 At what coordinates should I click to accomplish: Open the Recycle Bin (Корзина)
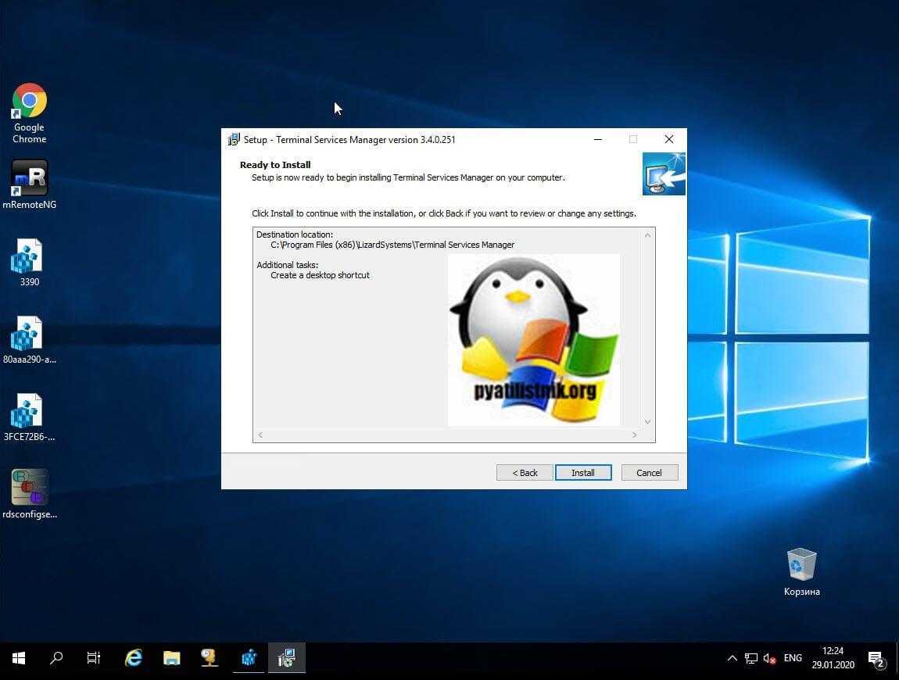[x=801, y=564]
